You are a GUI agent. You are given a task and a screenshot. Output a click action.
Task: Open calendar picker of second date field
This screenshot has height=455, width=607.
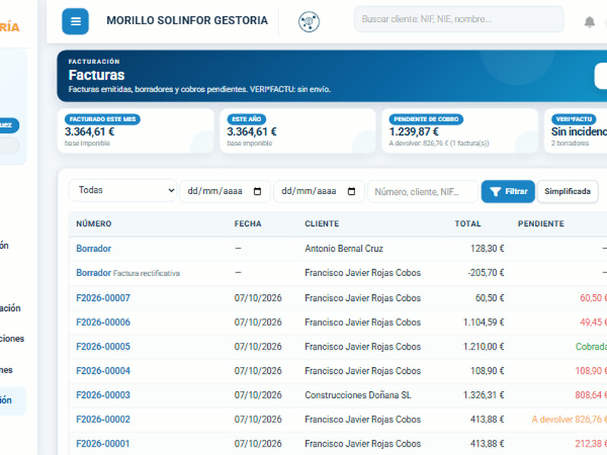point(351,191)
